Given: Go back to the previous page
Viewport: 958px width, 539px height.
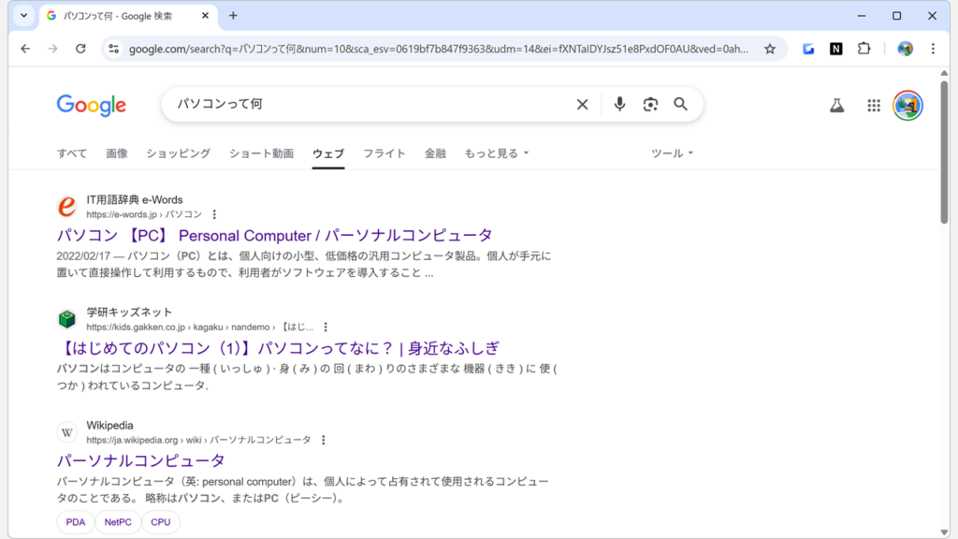Looking at the screenshot, I should tap(25, 49).
